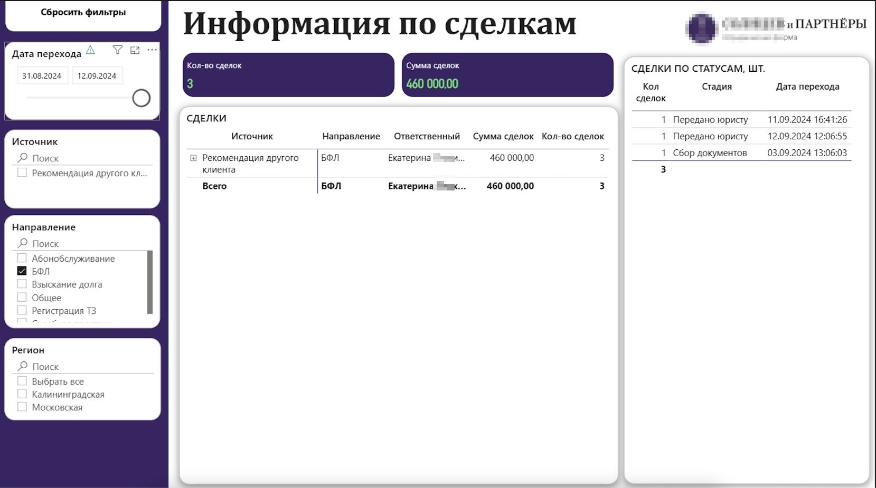Click Дата перехода column header in status table
Screen dimensions: 876x488
tap(807, 87)
